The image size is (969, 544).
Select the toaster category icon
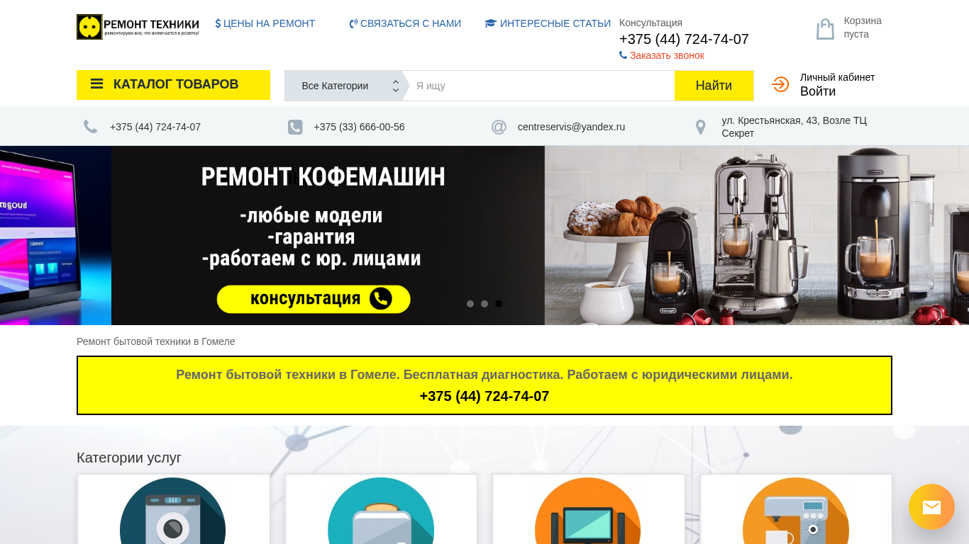coord(381,511)
